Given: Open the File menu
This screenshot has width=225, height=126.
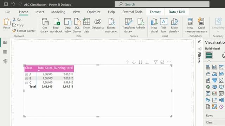Looking at the screenshot, I should (8, 12).
